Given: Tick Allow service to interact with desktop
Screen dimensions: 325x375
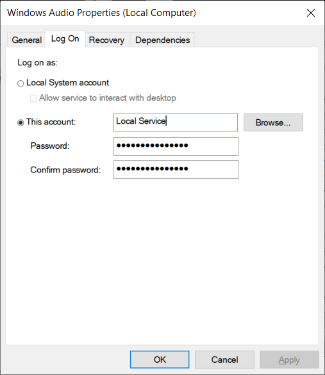Looking at the screenshot, I should [33, 99].
